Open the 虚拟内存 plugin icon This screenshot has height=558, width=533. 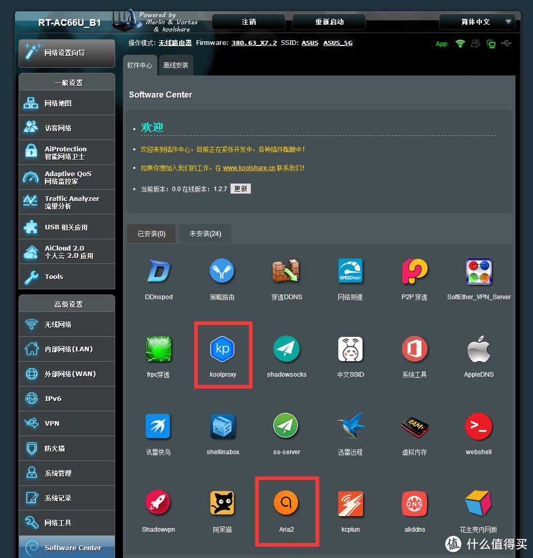pyautogui.click(x=415, y=426)
